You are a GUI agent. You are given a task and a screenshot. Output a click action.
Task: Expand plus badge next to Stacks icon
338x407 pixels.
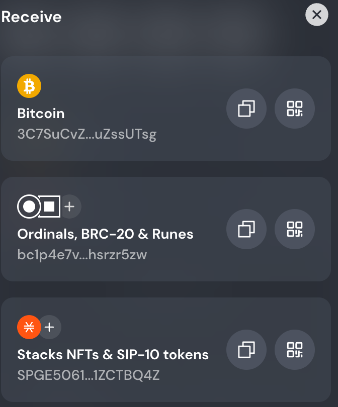[50, 328]
